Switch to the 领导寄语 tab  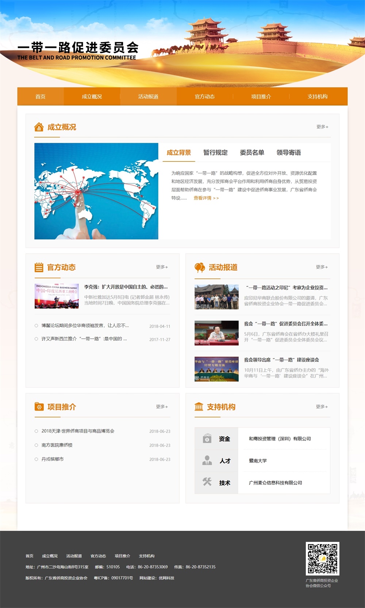[x=289, y=153]
